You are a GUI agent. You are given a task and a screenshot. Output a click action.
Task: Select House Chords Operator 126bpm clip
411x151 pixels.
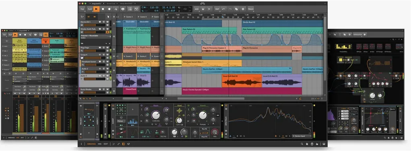click(242, 91)
